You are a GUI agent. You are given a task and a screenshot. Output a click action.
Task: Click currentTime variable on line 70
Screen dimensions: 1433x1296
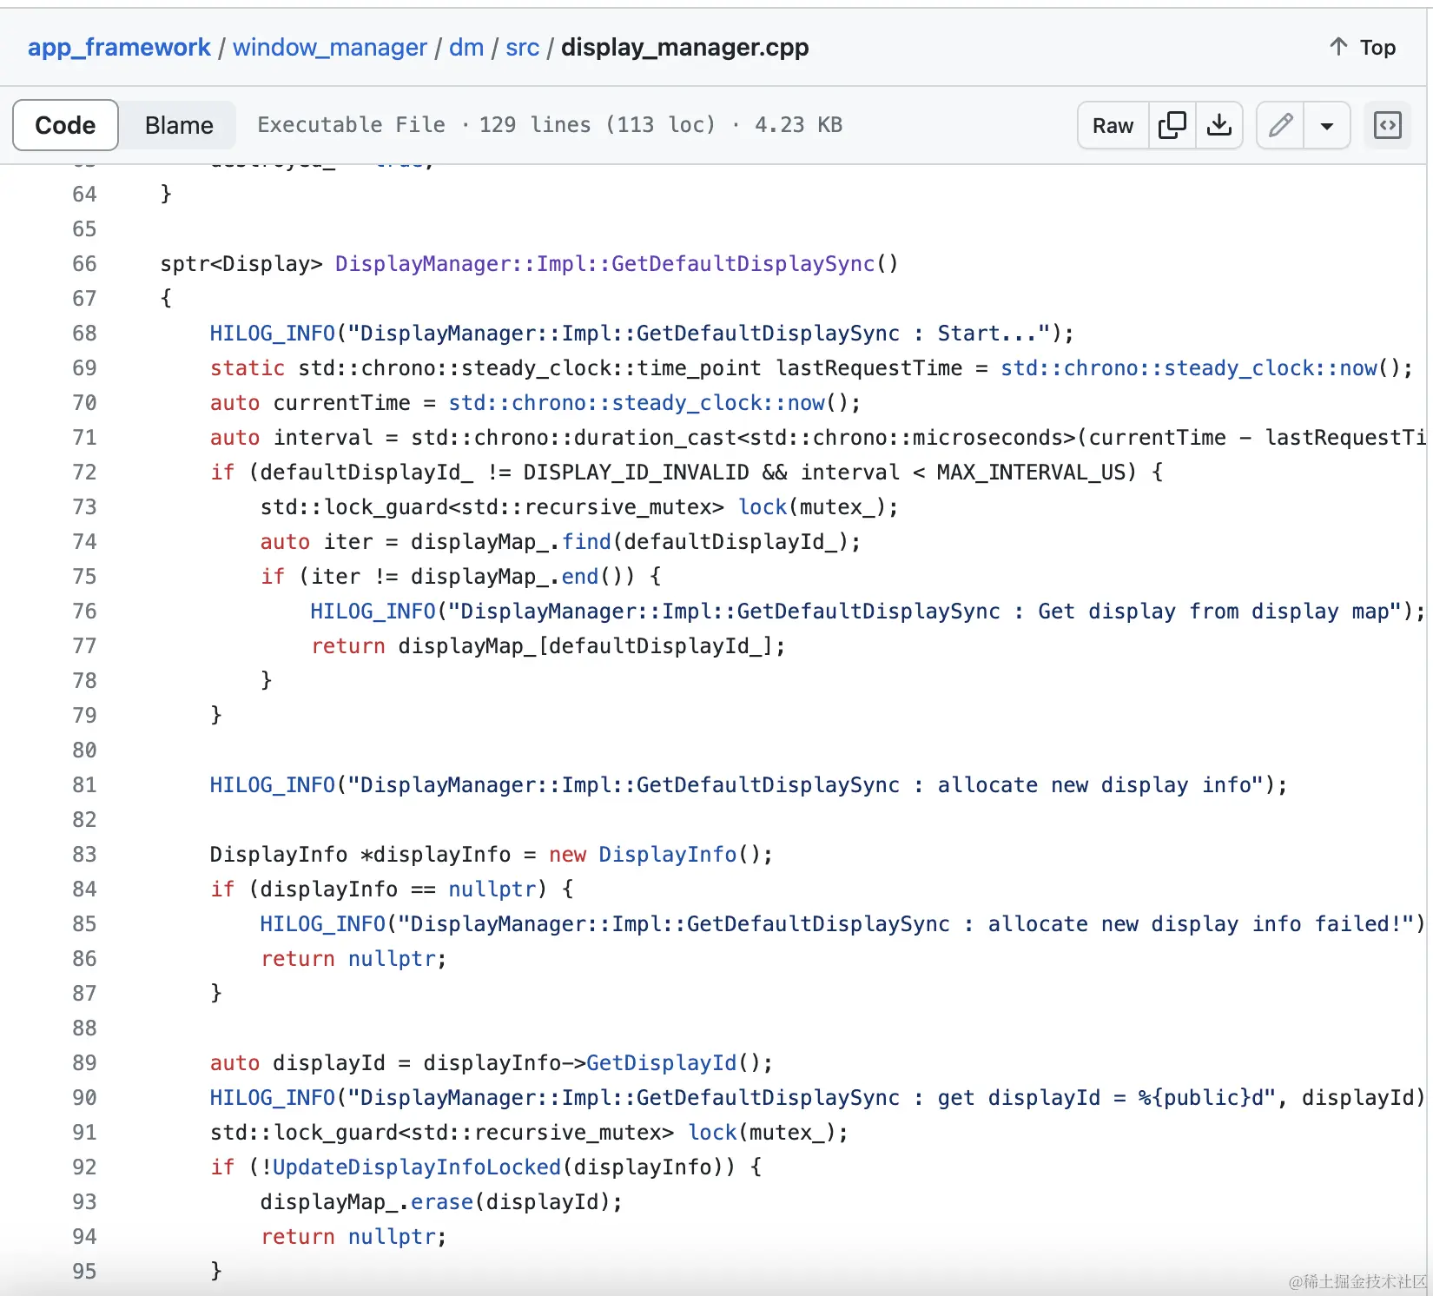[341, 403]
